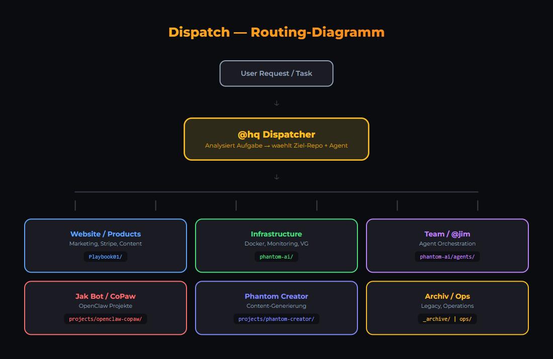Click the 'Analysiert Aufgabe' dispatcher description text
This screenshot has width=553, height=359.
pyautogui.click(x=276, y=146)
